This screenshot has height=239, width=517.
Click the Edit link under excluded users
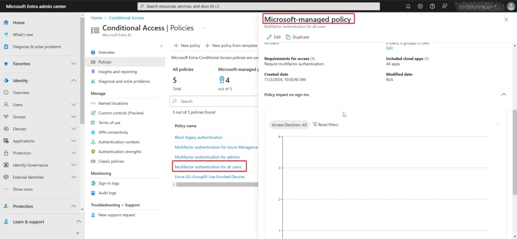(389, 48)
